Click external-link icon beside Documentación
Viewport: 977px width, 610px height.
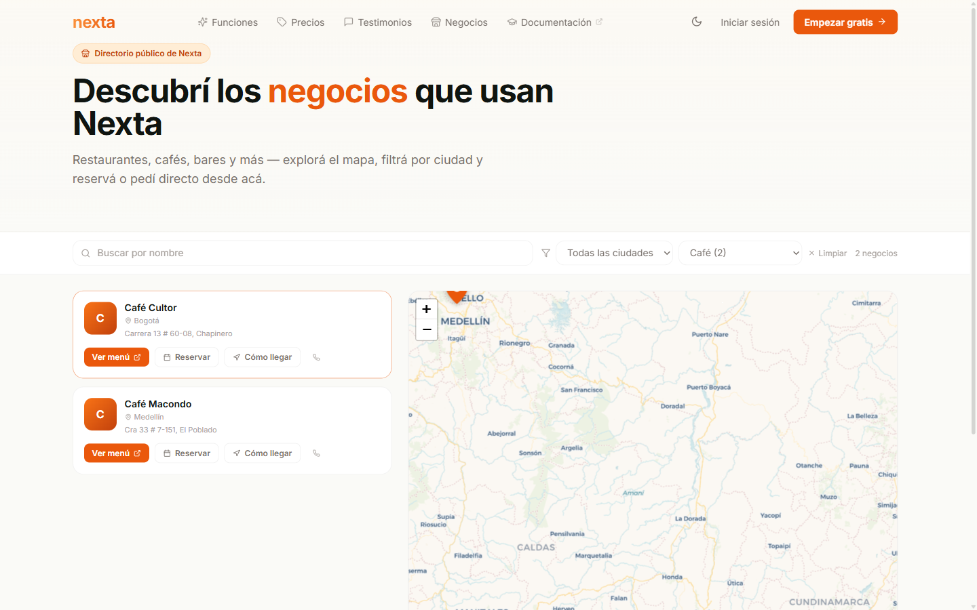[x=599, y=22]
